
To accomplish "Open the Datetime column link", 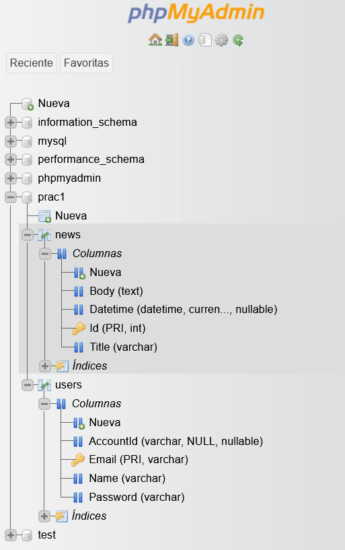I will (184, 310).
